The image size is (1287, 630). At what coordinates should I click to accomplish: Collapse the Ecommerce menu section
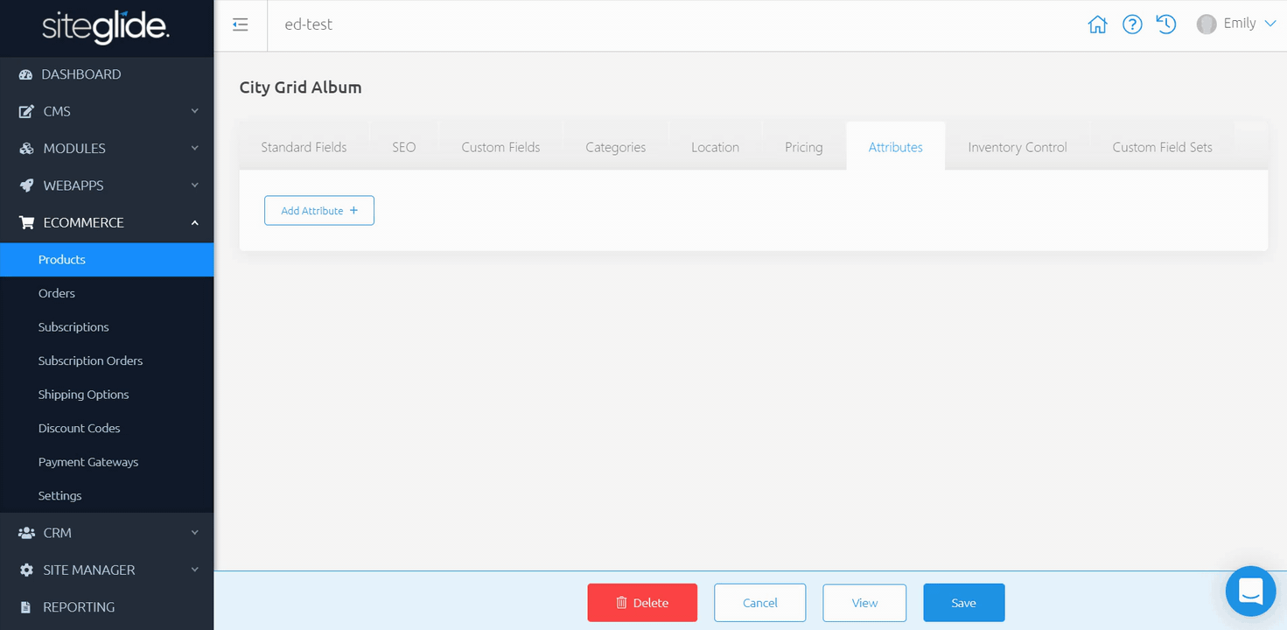pyautogui.click(x=107, y=223)
